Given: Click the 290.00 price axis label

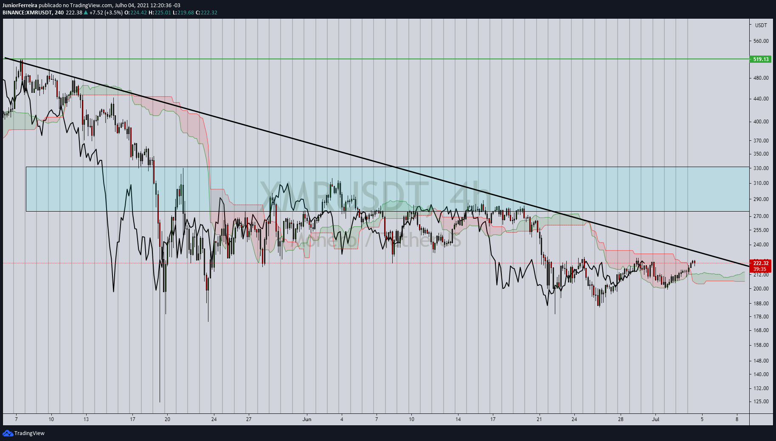Looking at the screenshot, I should pyautogui.click(x=761, y=199).
